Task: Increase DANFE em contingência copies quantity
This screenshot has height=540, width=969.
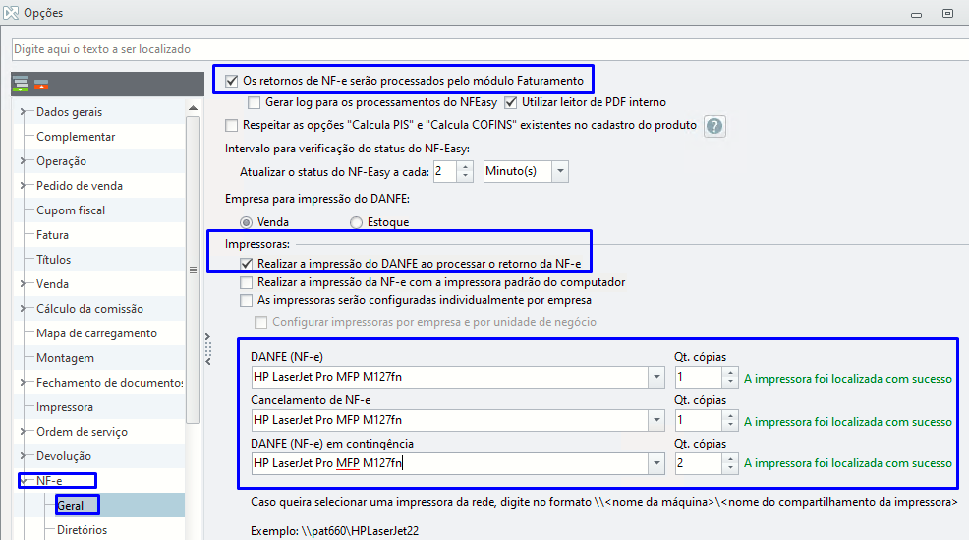Action: [730, 458]
